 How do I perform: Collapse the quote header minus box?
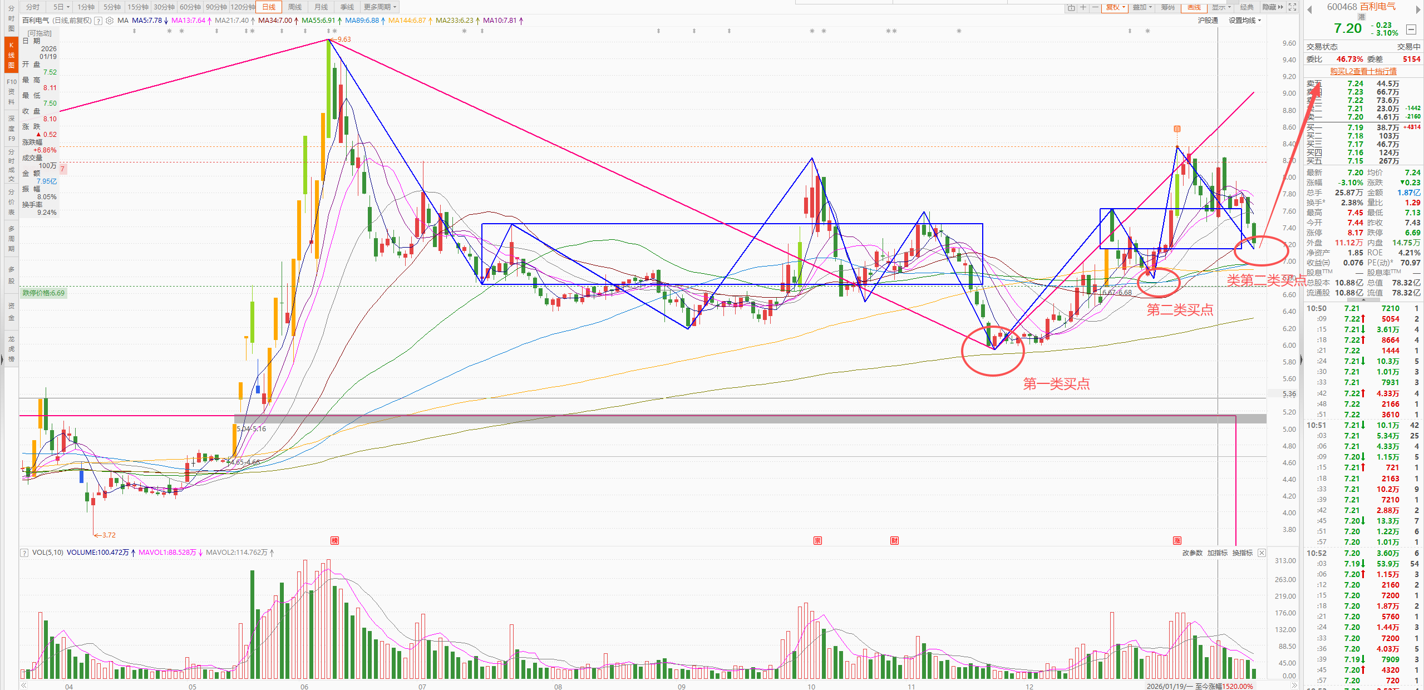click(1411, 29)
